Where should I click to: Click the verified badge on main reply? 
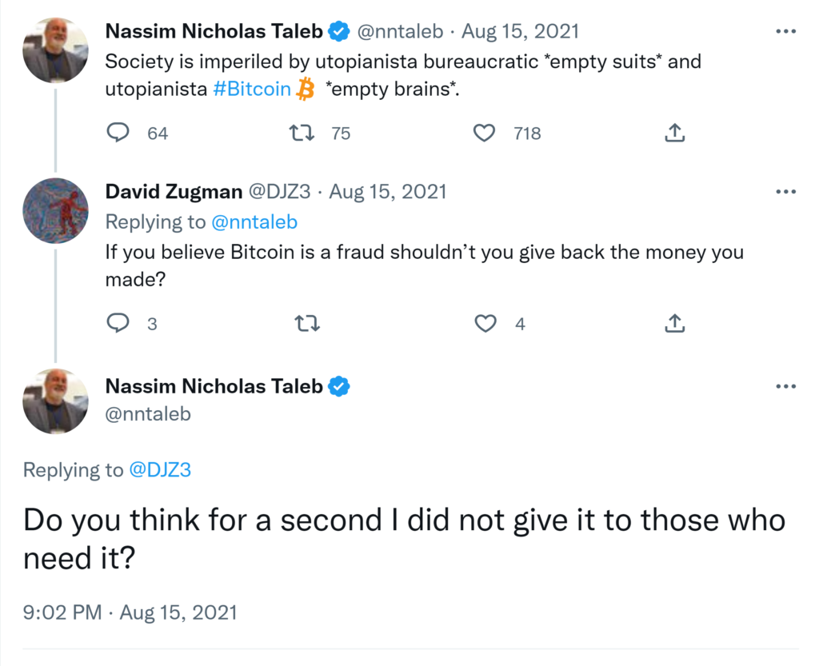(340, 387)
